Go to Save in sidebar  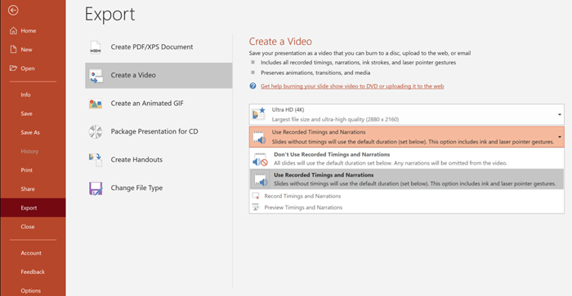[33, 113]
